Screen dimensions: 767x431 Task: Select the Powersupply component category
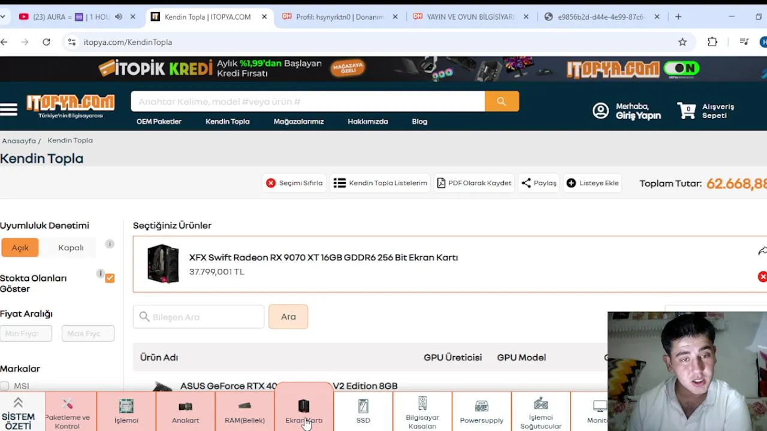(x=482, y=412)
